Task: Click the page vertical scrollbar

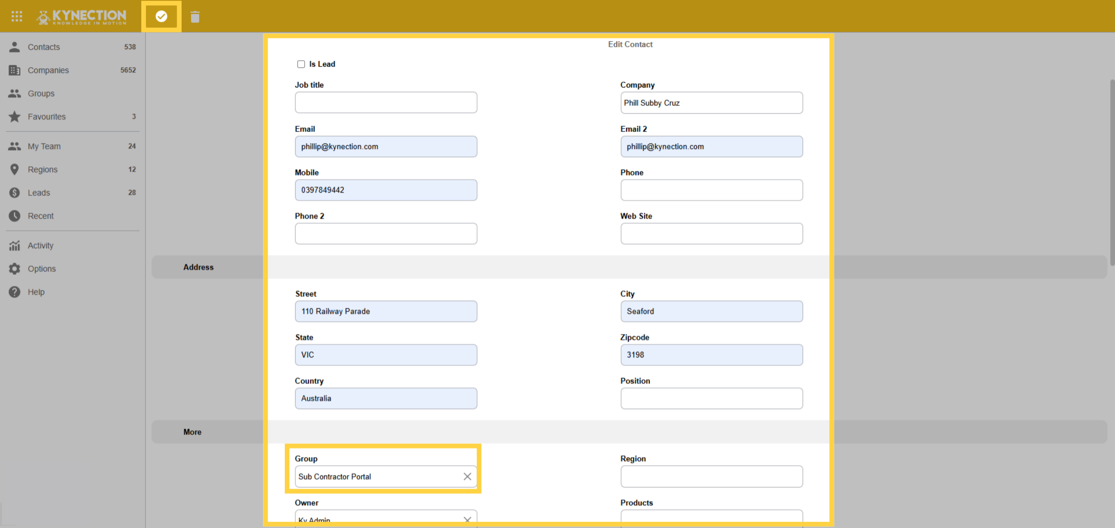Action: click(x=1112, y=173)
